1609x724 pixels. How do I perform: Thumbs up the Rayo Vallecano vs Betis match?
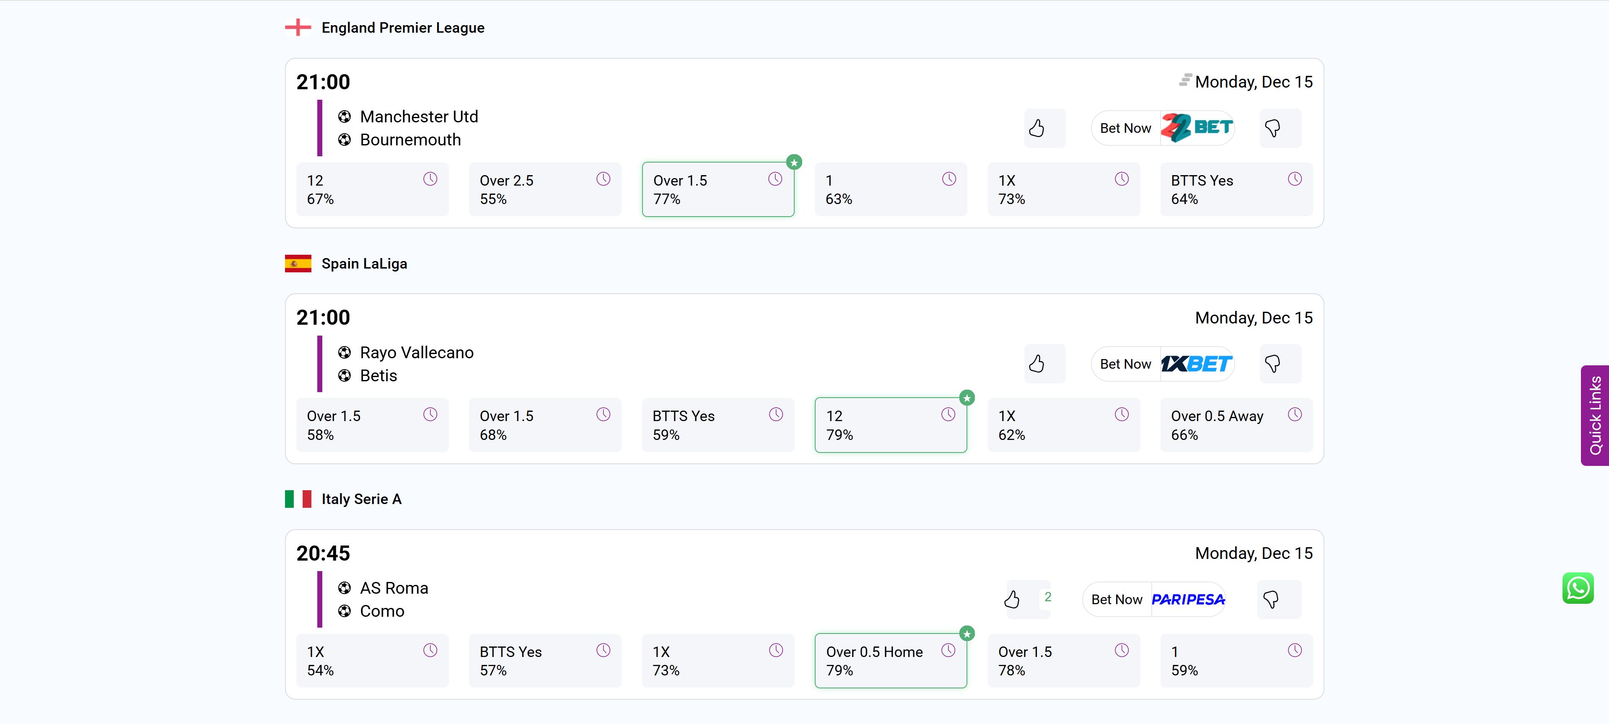click(x=1037, y=364)
